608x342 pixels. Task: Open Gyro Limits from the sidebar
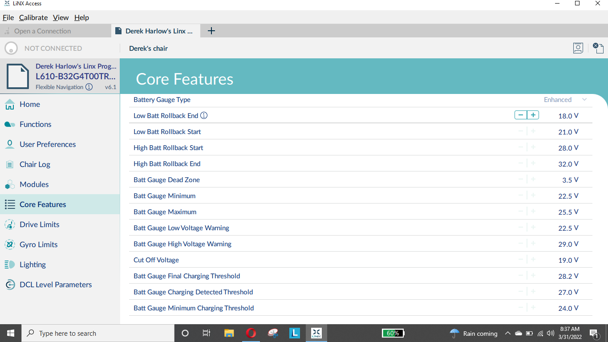tap(38, 244)
